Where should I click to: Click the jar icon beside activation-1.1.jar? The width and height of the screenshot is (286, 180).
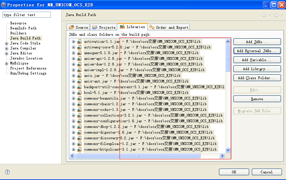[79, 41]
